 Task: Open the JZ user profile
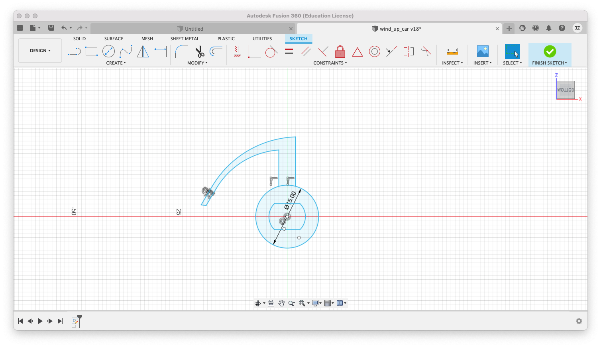pos(577,28)
